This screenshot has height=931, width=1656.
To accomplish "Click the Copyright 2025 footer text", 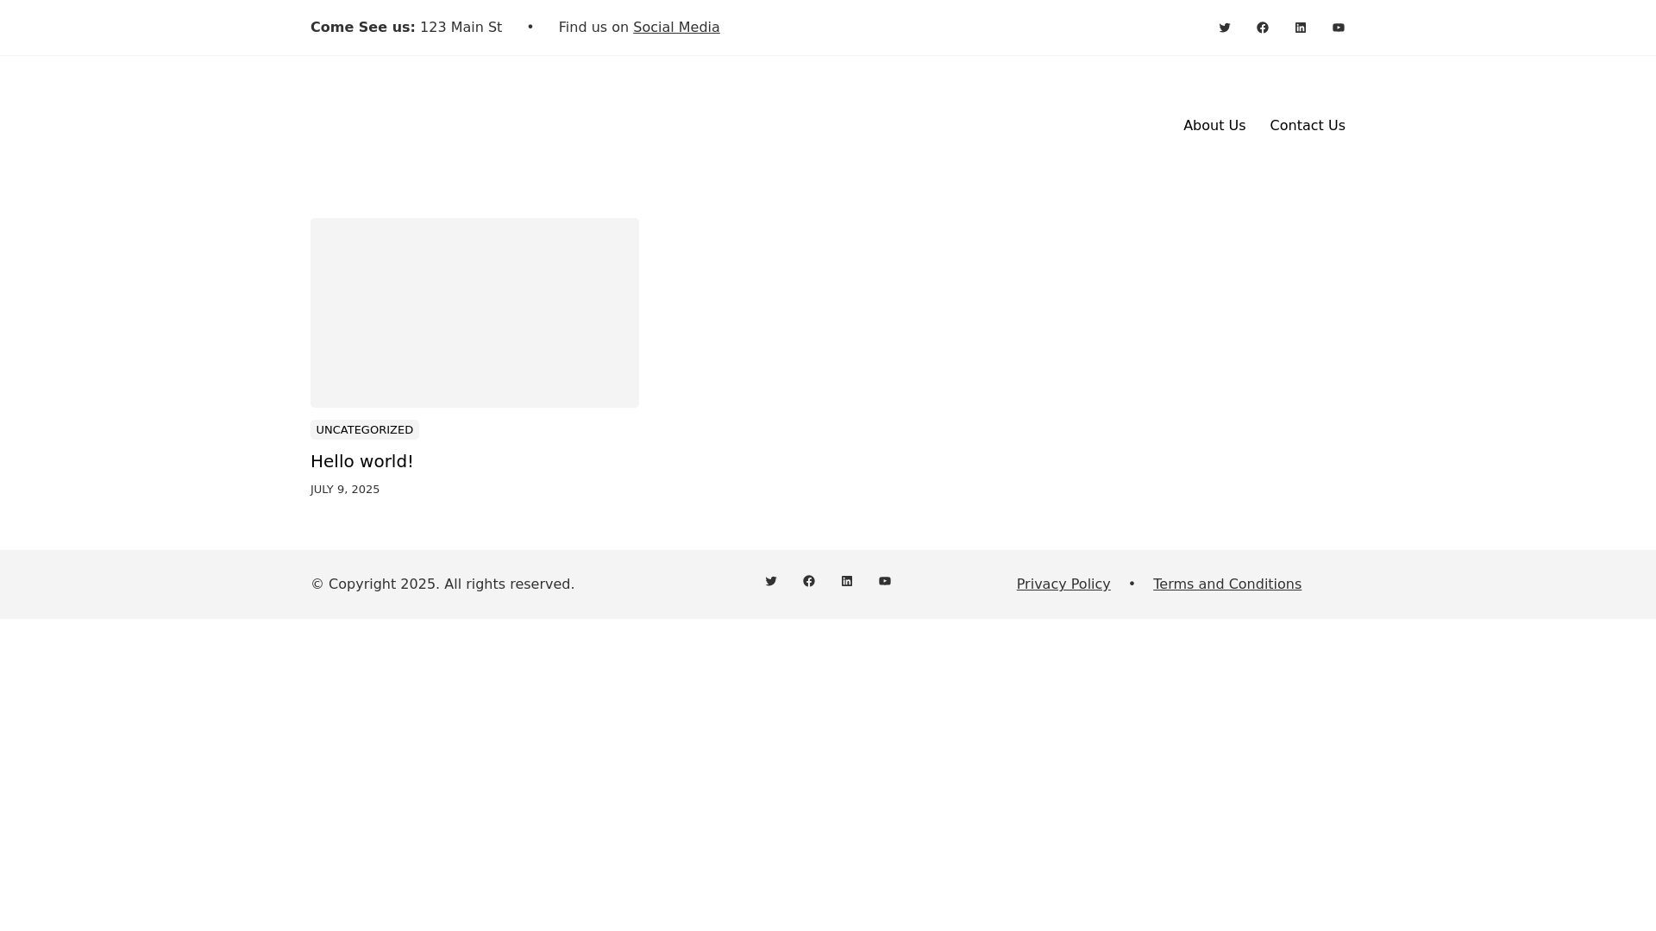I will click(442, 584).
